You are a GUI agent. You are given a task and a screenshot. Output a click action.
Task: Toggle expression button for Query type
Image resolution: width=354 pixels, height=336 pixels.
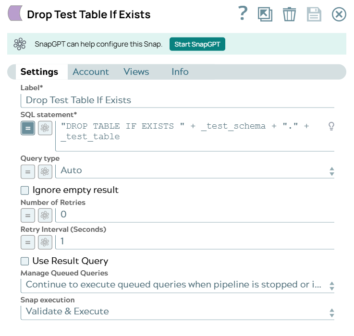click(x=28, y=172)
